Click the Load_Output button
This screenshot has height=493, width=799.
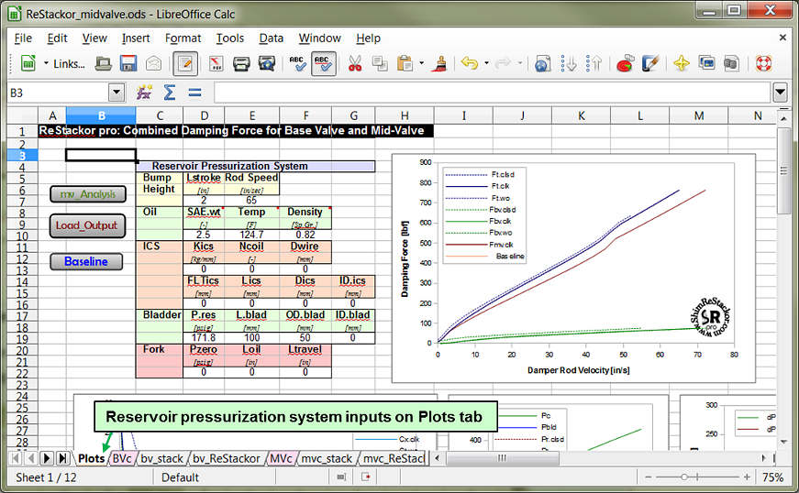pos(87,225)
